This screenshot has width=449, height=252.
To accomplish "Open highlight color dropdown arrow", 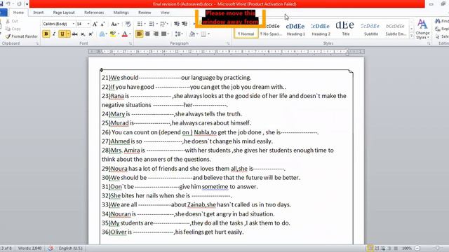I will 119,34.
